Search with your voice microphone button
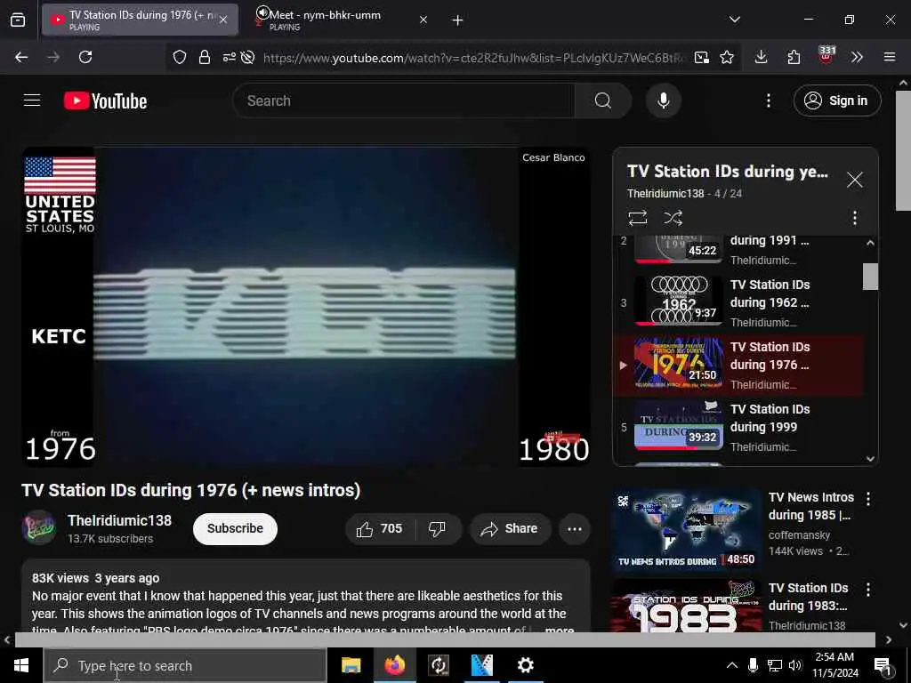Viewport: 911px width, 683px height. click(663, 101)
